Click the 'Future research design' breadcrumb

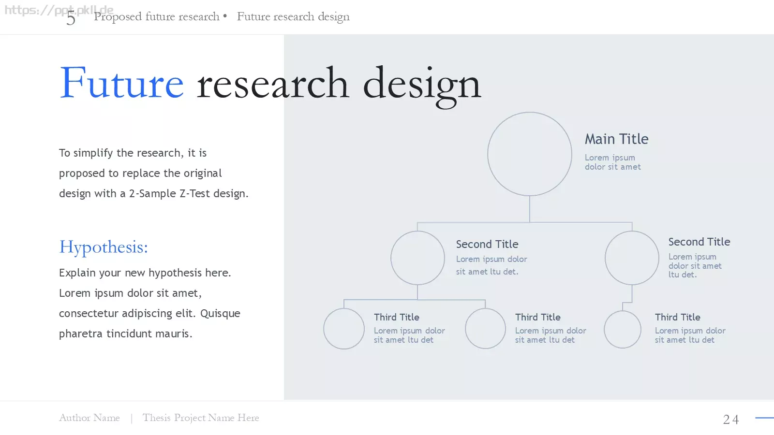293,16
